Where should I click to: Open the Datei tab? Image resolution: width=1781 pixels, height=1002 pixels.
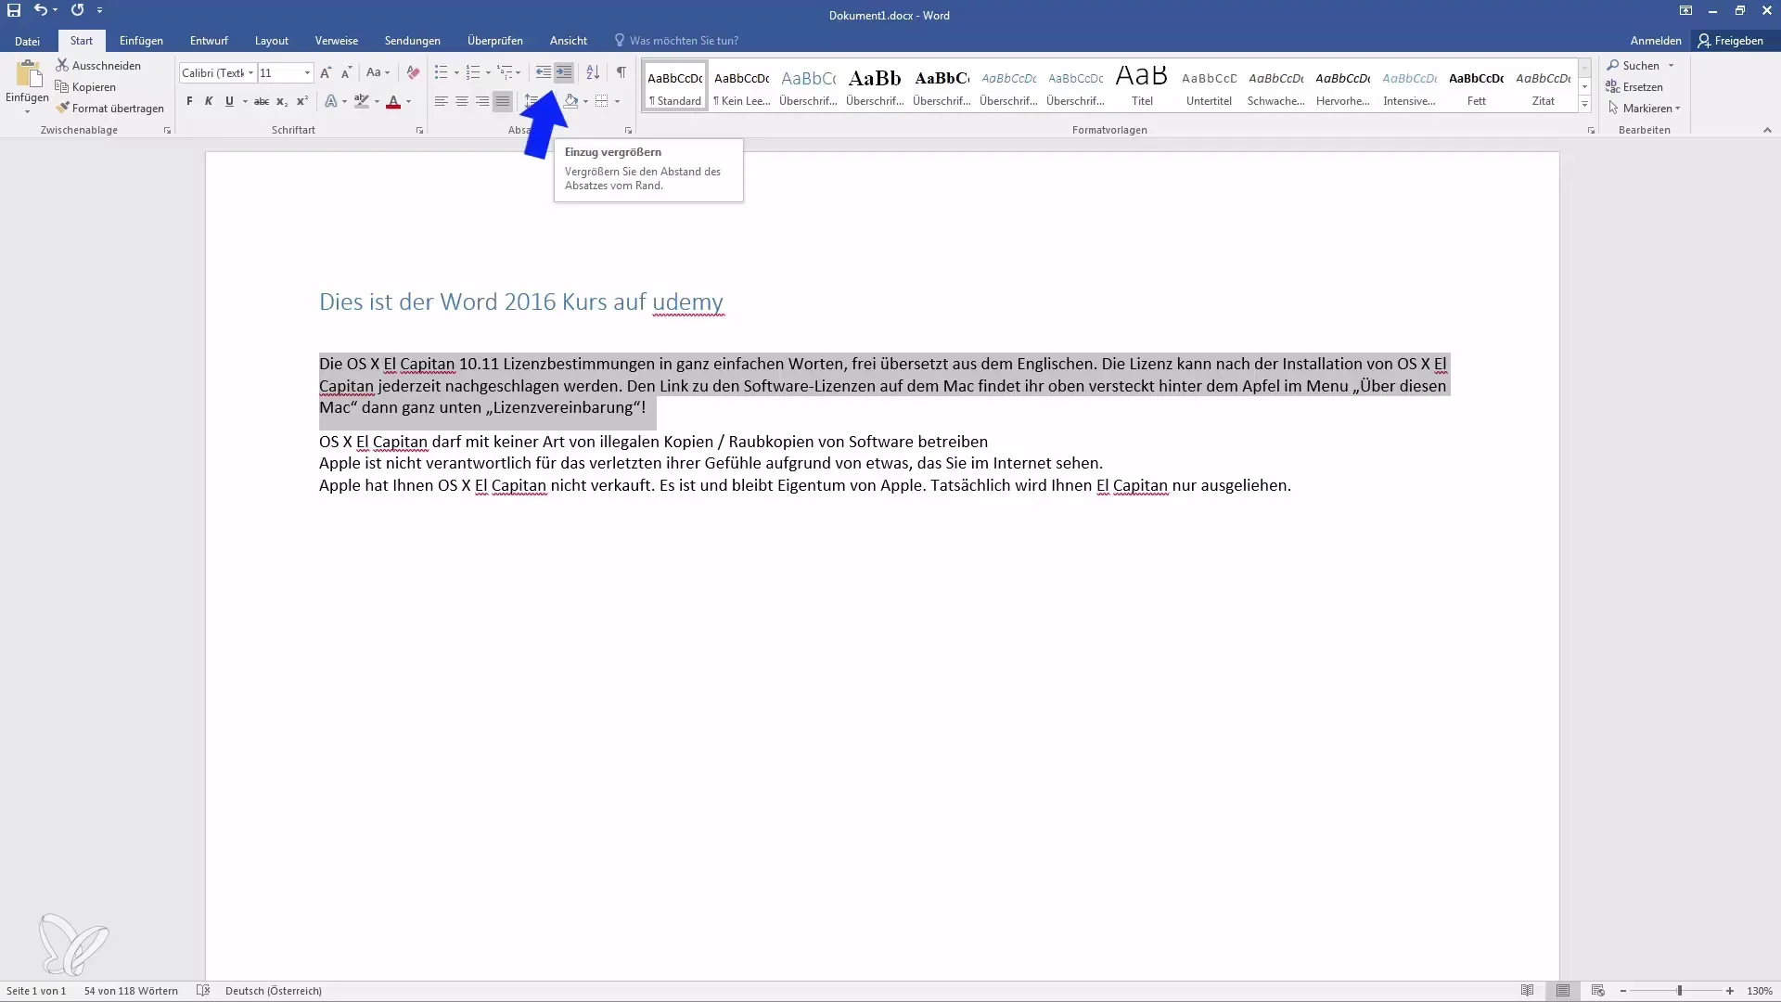tap(27, 41)
